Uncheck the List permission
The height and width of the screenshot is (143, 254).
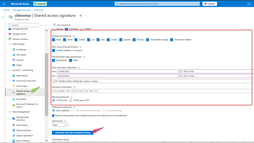point(89,40)
